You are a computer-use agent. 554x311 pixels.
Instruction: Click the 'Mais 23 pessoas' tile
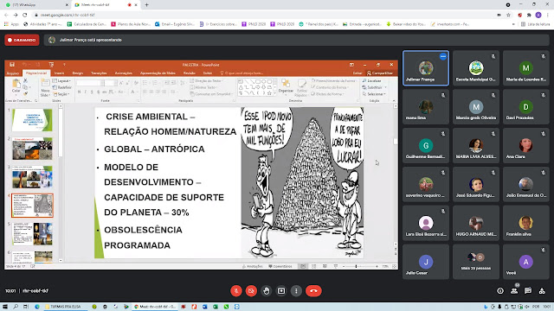[x=476, y=262]
